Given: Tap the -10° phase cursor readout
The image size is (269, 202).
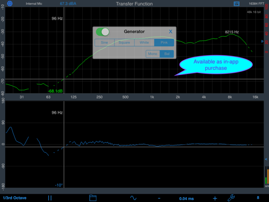Looking at the screenshot, I should [x=59, y=185].
